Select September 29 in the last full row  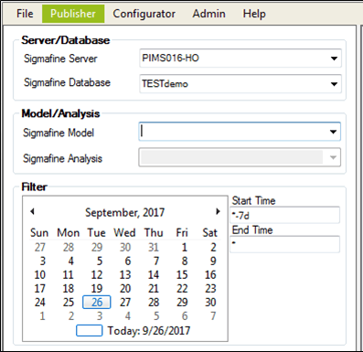coord(182,303)
